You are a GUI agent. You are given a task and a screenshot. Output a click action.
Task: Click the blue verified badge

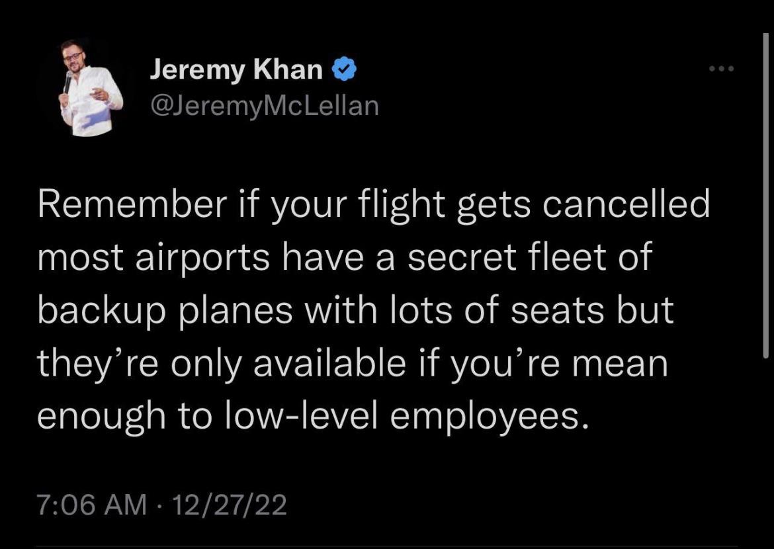pos(345,69)
